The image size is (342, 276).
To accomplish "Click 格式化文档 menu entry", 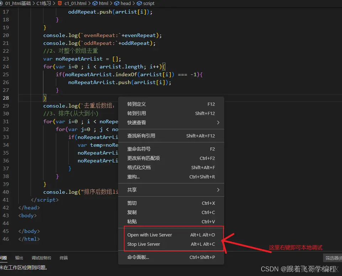I will pyautogui.click(x=171, y=167).
